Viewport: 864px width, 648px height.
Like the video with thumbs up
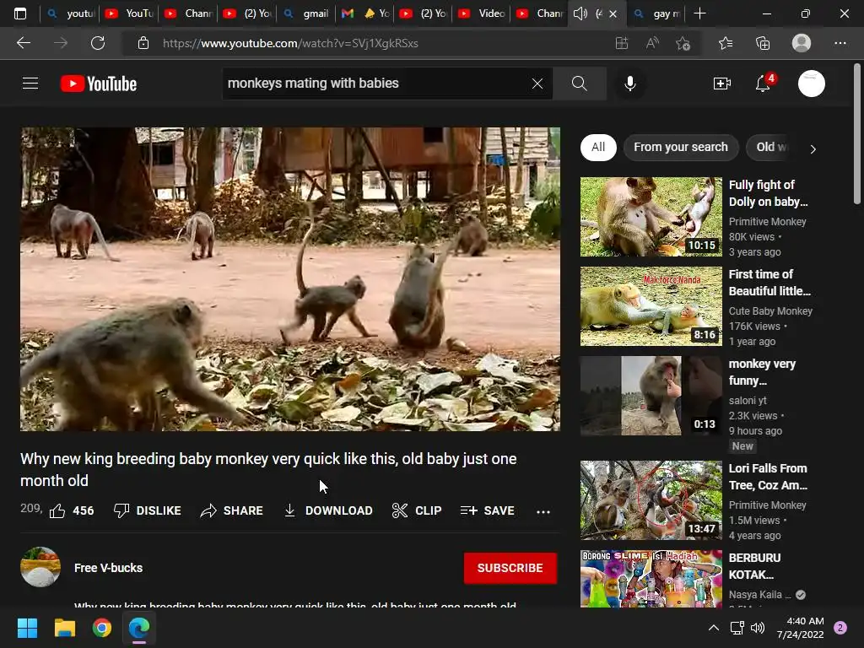pyautogui.click(x=72, y=510)
